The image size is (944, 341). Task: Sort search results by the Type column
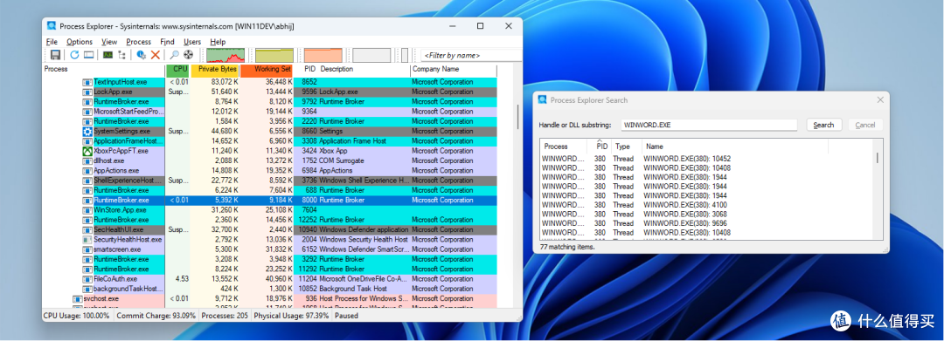coord(626,147)
